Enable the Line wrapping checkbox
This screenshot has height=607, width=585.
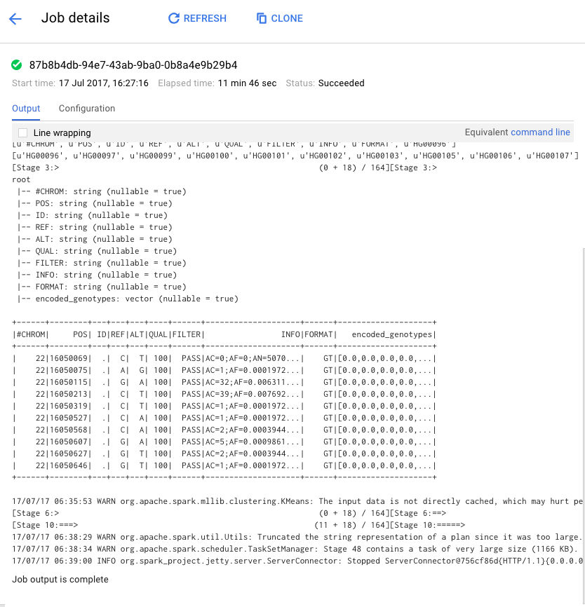tap(23, 132)
